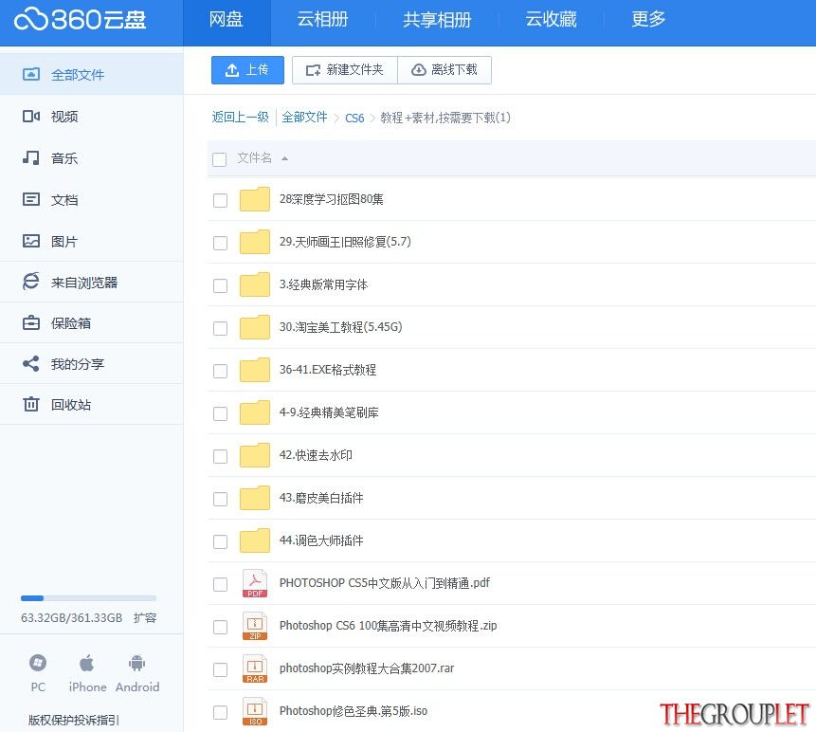The height and width of the screenshot is (732, 816).
Task: Click the iPhone apple icon
Action: [86, 664]
